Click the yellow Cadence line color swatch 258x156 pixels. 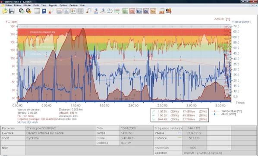click(x=180, y=138)
